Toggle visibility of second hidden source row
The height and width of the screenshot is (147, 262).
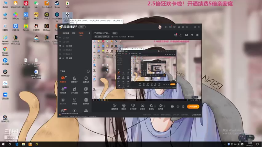(x=60, y=42)
